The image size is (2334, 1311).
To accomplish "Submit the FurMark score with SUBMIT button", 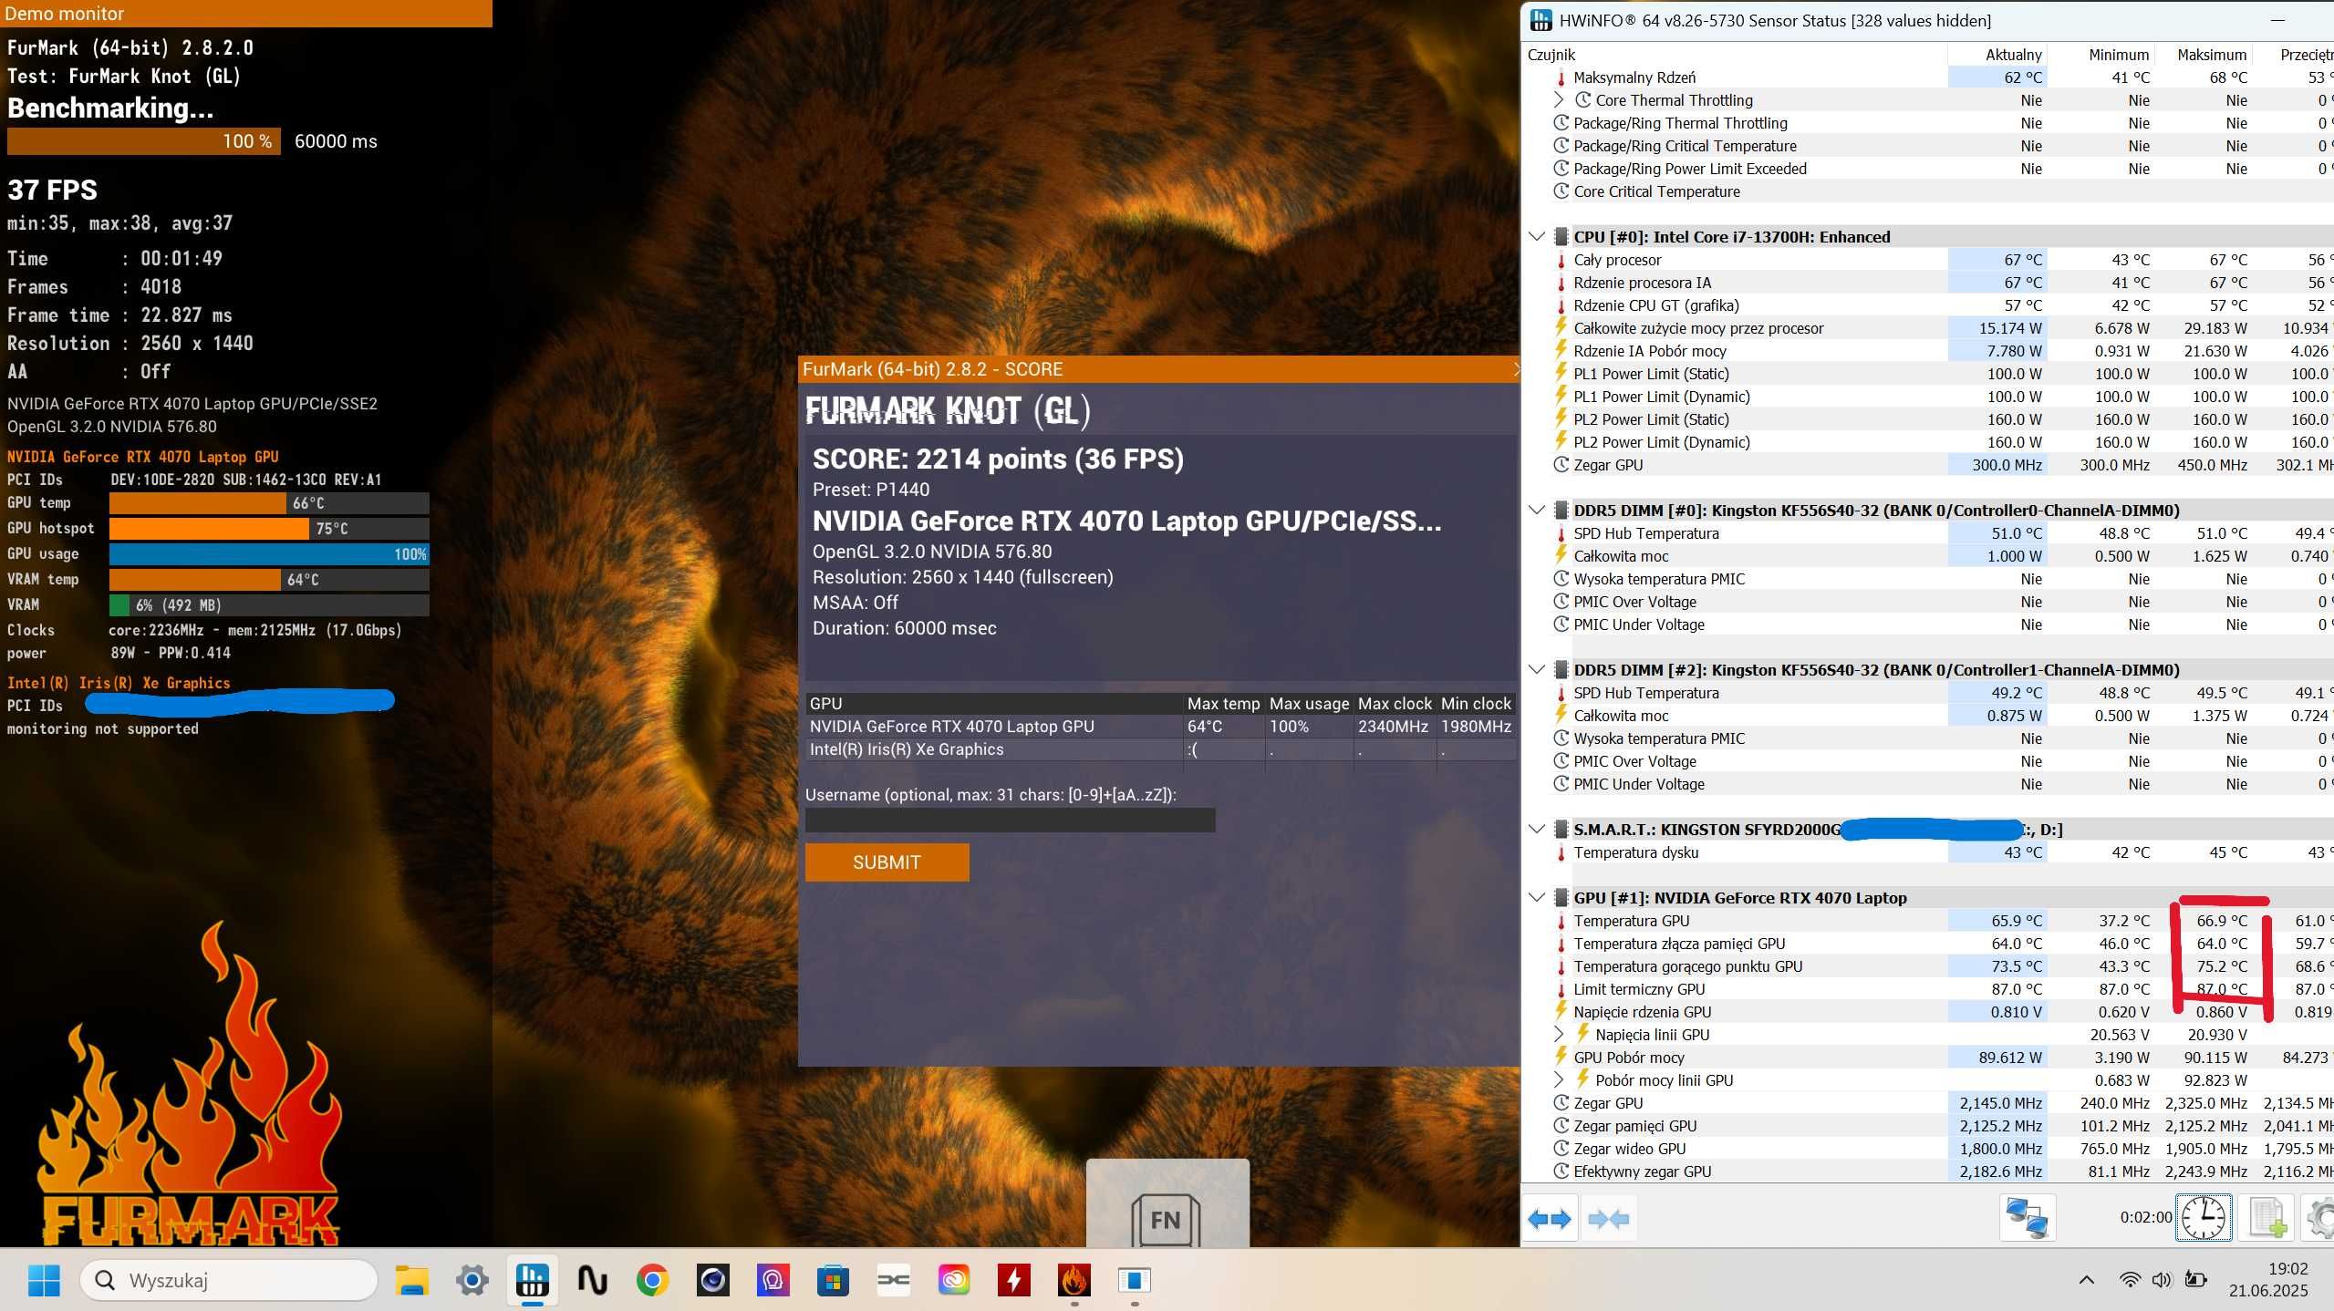I will [887, 862].
